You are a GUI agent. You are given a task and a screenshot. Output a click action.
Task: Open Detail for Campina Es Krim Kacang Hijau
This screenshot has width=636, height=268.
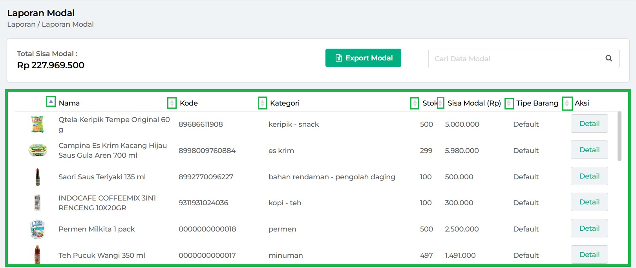point(589,150)
